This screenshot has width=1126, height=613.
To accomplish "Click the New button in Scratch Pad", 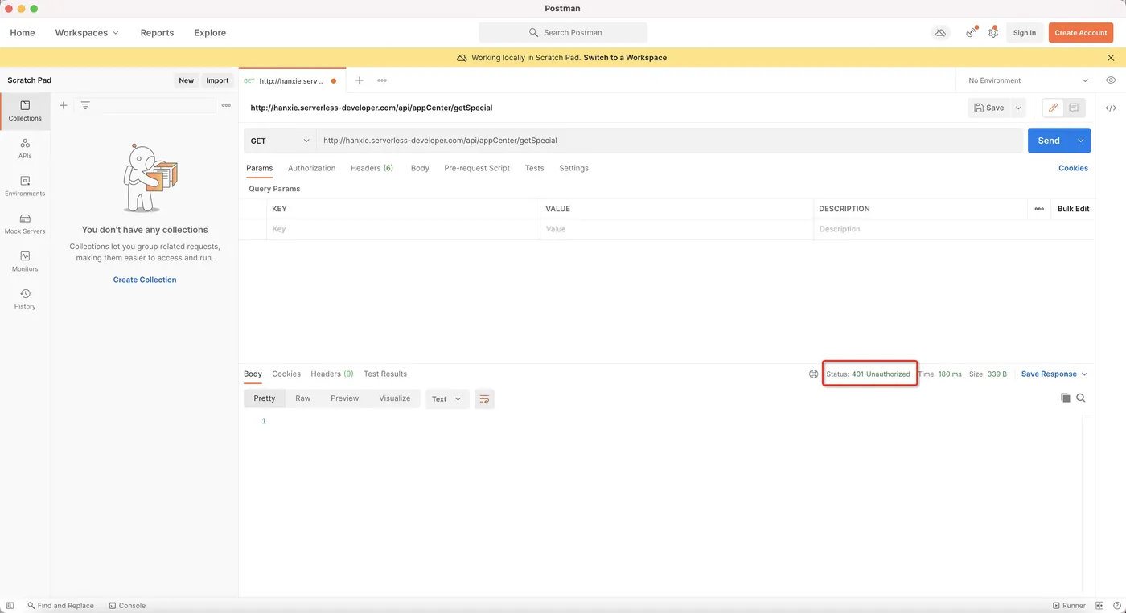I will click(186, 80).
